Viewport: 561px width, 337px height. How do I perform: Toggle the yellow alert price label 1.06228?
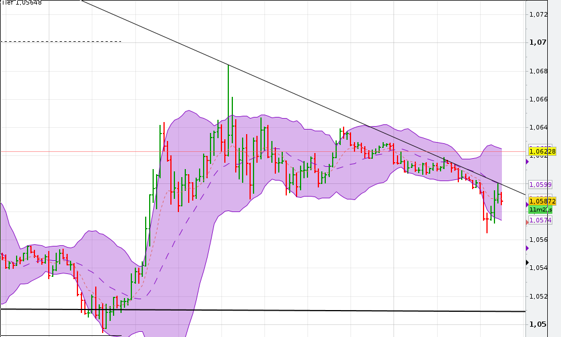542,152
